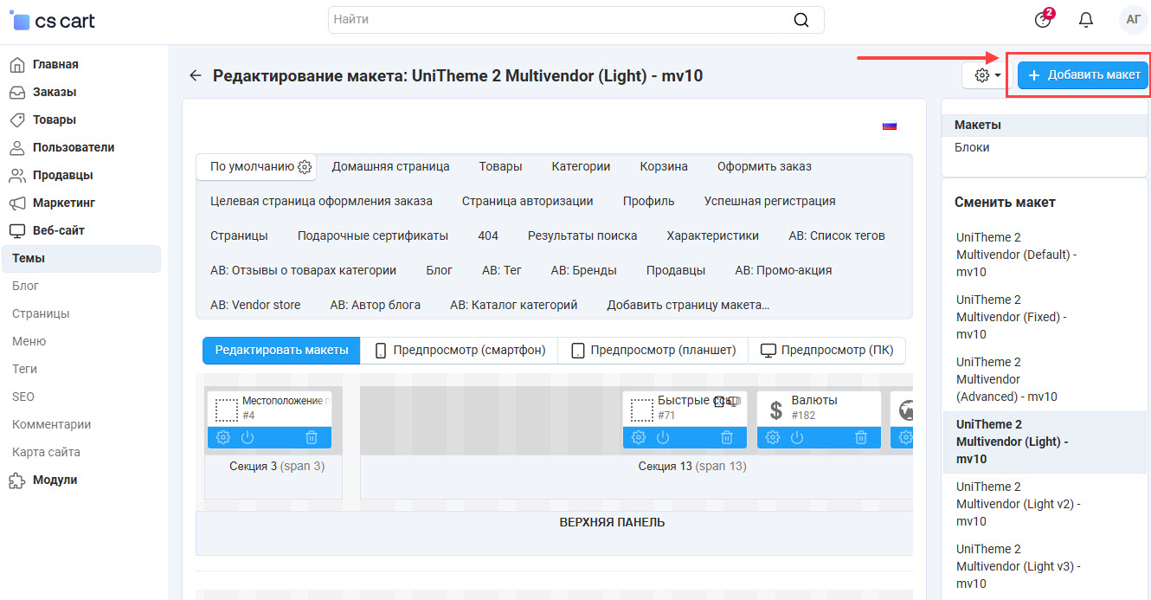The image size is (1151, 600).
Task: Open the gear icon on По умолчанию tab
Action: (x=305, y=167)
